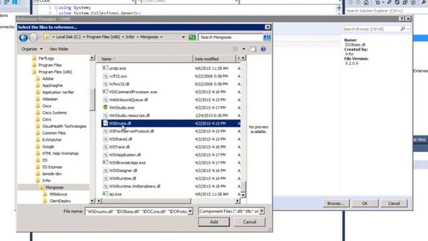Open the view options dropdown arrow
Image resolution: width=428 pixels, height=241 pixels.
243,49
